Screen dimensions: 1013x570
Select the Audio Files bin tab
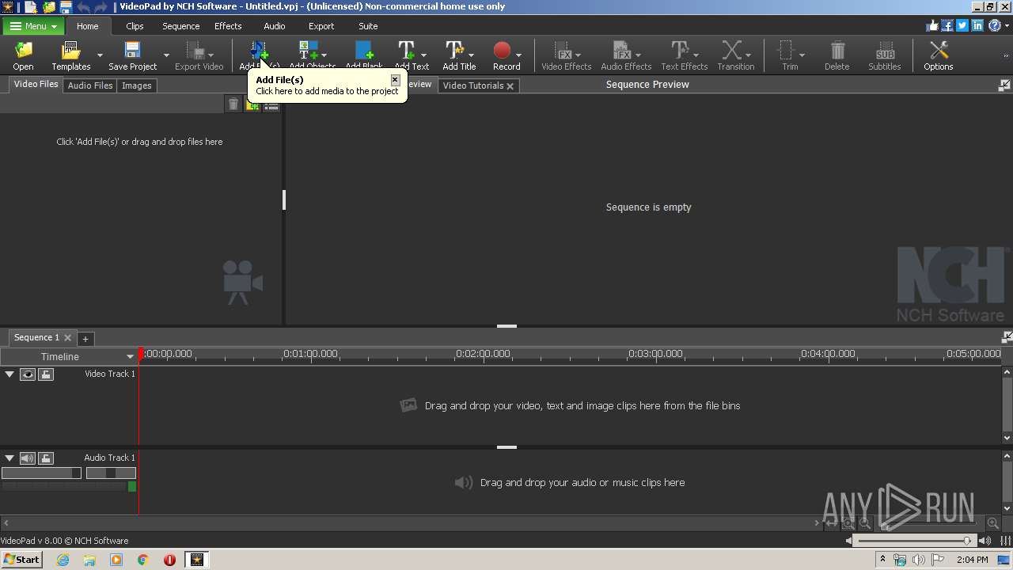(90, 85)
